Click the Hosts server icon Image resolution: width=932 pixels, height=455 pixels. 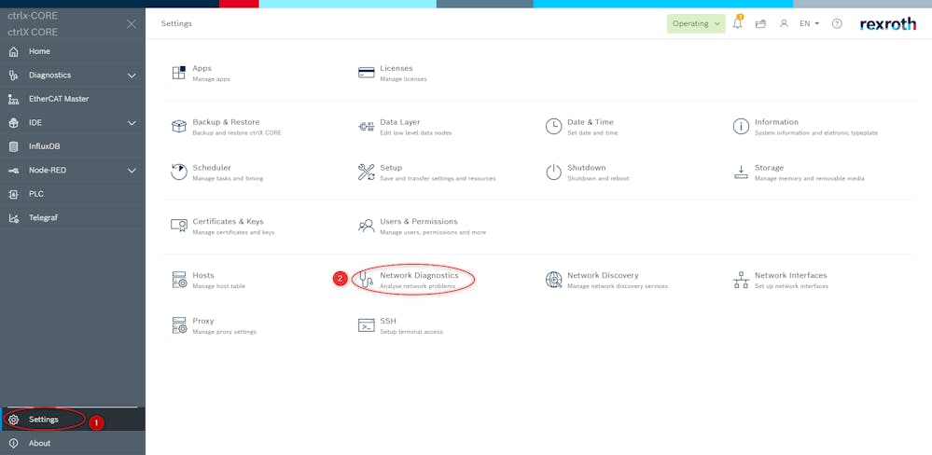pos(179,280)
